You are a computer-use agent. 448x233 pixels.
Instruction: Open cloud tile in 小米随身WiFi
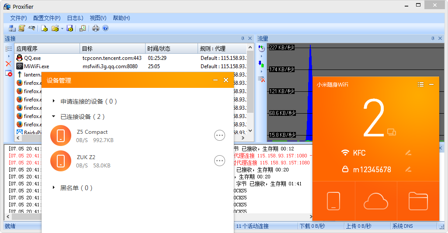376,201
